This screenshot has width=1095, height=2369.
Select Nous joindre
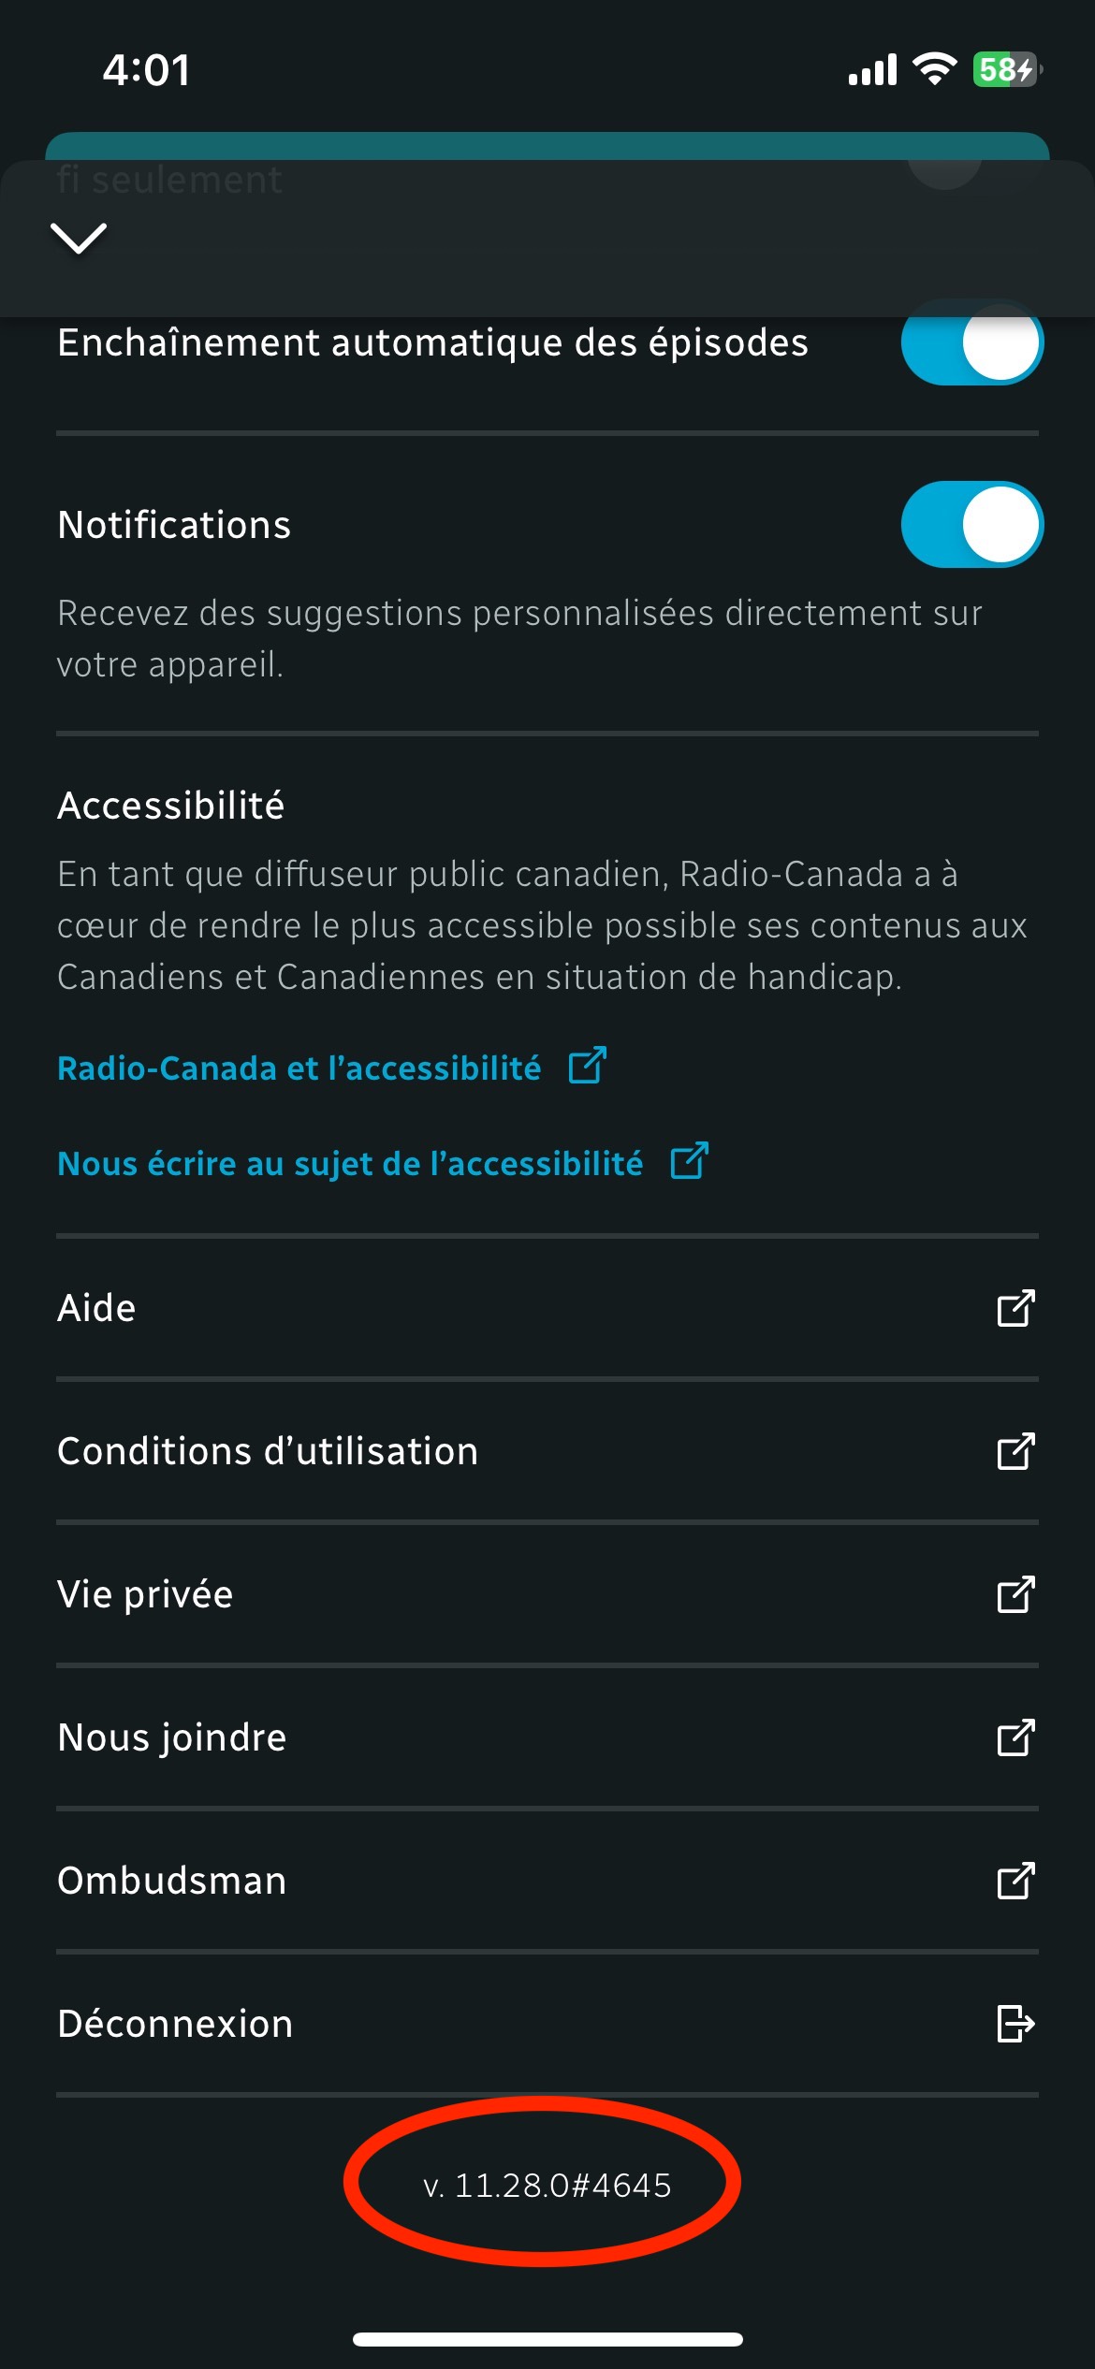547,1737
